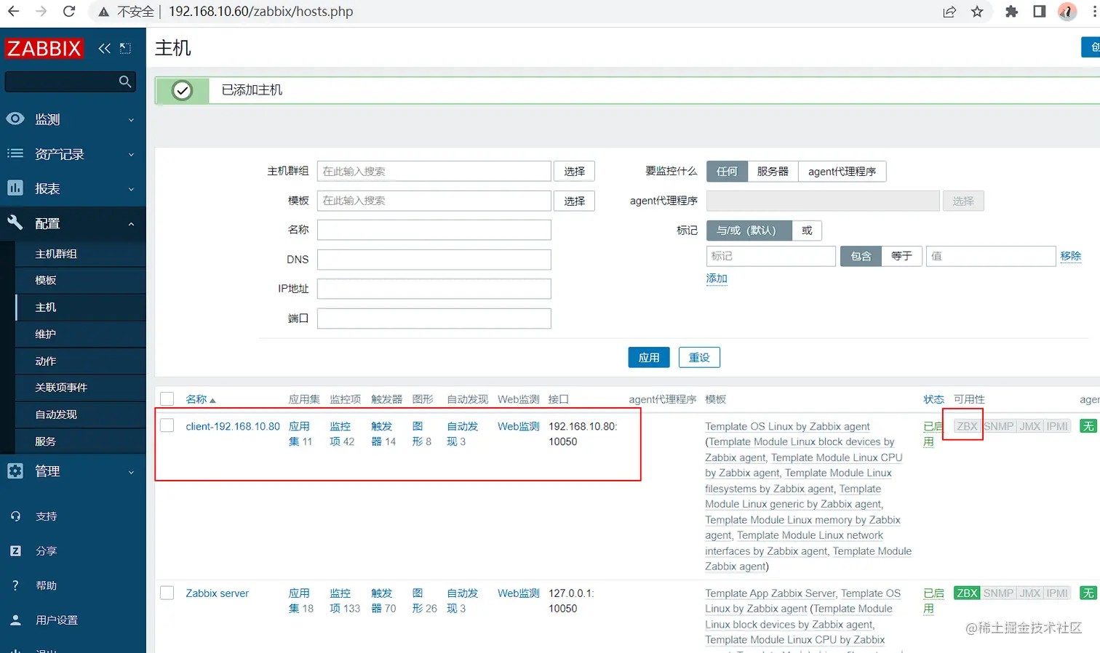This screenshot has width=1100, height=653.
Task: Click 添加 tag link
Action: coord(717,279)
